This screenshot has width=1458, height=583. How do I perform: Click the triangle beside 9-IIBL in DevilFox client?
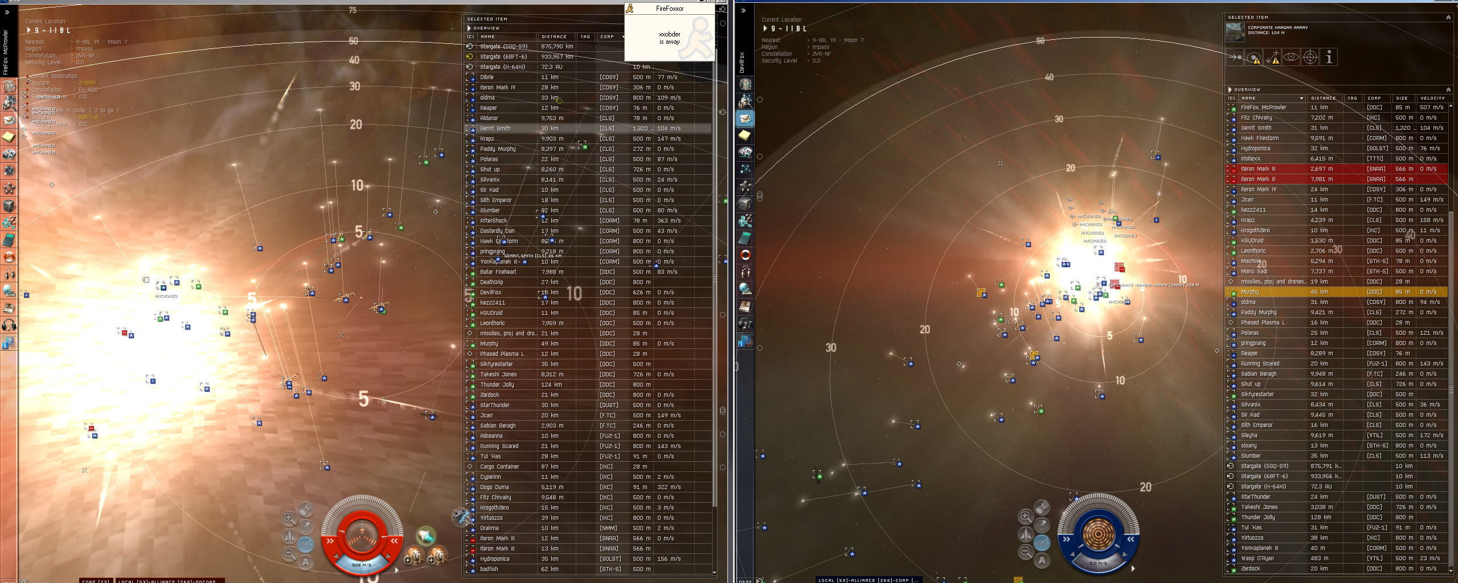coord(765,28)
